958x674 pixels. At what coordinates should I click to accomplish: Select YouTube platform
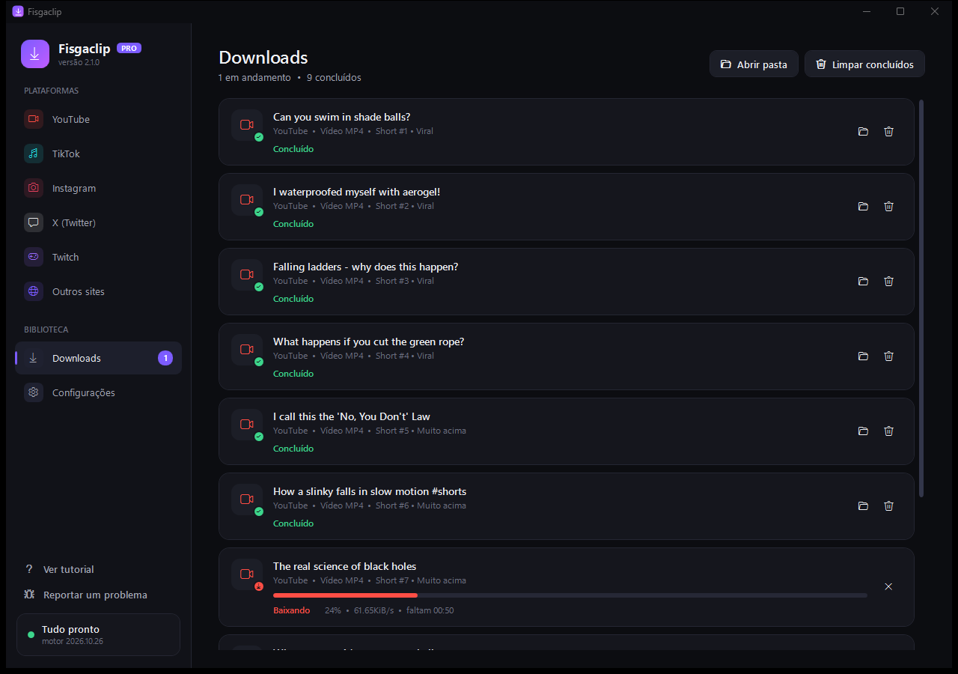98,119
